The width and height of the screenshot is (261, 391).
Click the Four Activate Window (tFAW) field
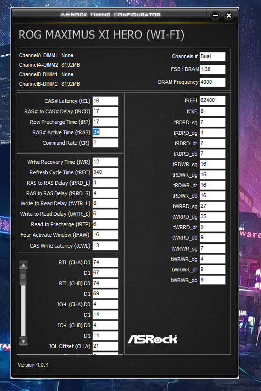point(105,235)
